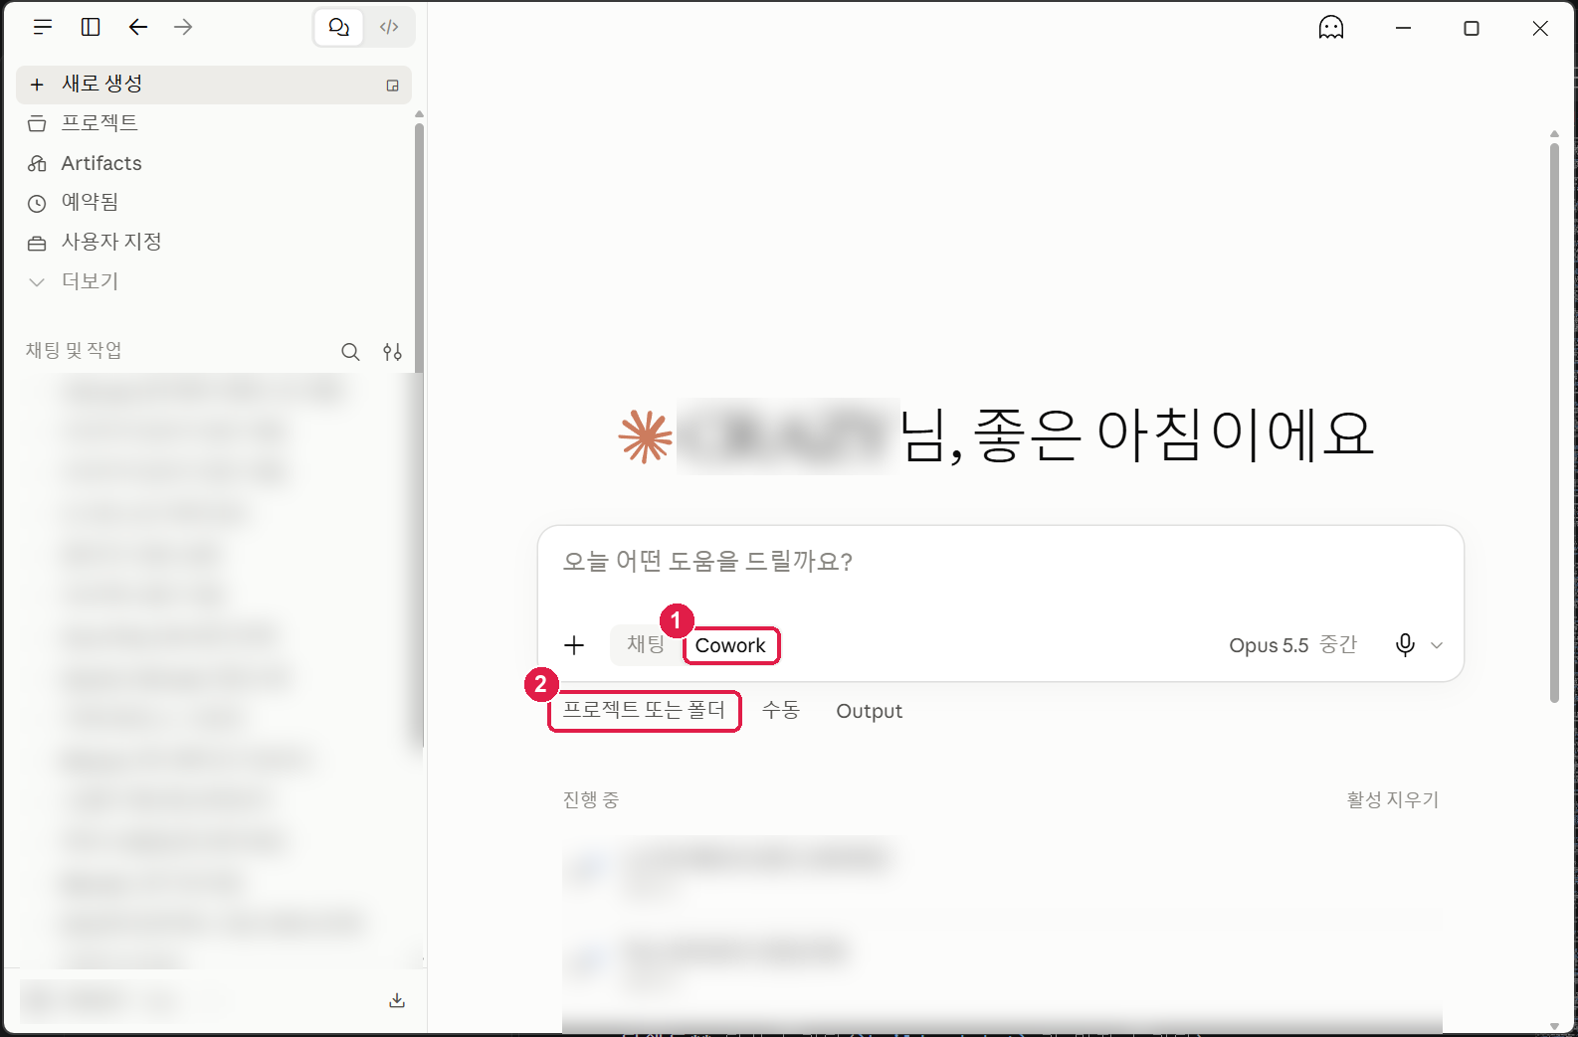Image resolution: width=1578 pixels, height=1037 pixels.
Task: Open the Opus 5.5 model selector
Action: click(1292, 645)
